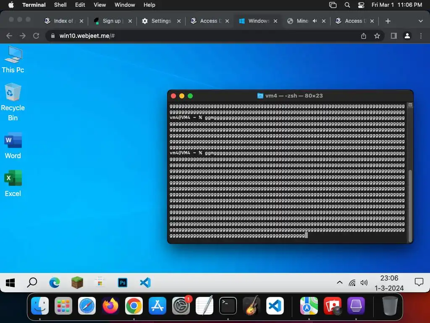Open TextEdit in the Dock
The image size is (430, 323).
coord(205,306)
